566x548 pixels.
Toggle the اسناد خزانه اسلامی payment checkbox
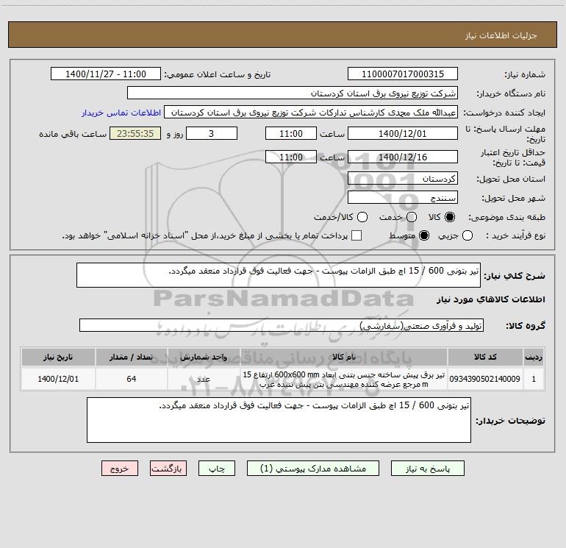(357, 235)
